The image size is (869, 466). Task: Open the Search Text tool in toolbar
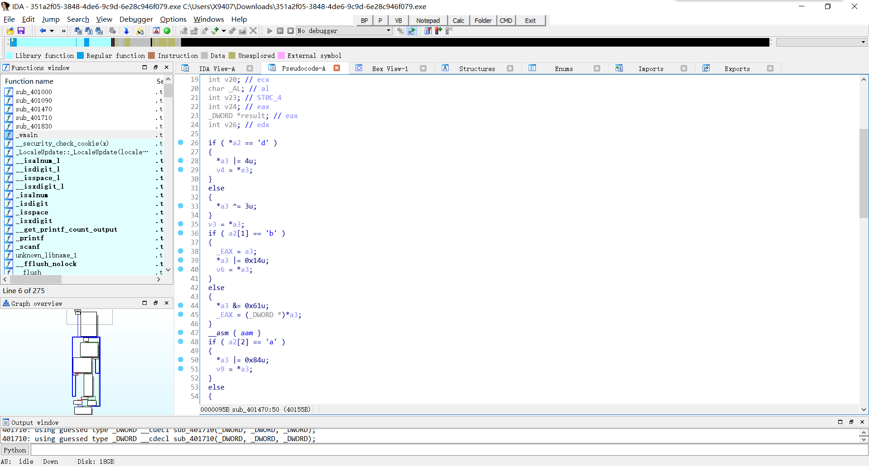88,31
